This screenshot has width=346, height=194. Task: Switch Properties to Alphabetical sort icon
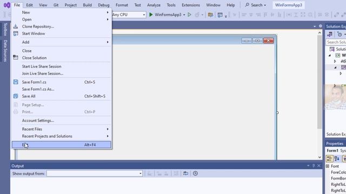pos(337,158)
